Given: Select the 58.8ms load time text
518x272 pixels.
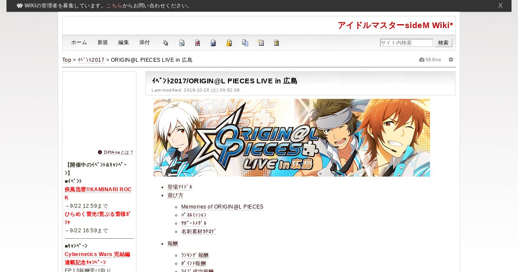Looking at the screenshot, I should point(433,60).
